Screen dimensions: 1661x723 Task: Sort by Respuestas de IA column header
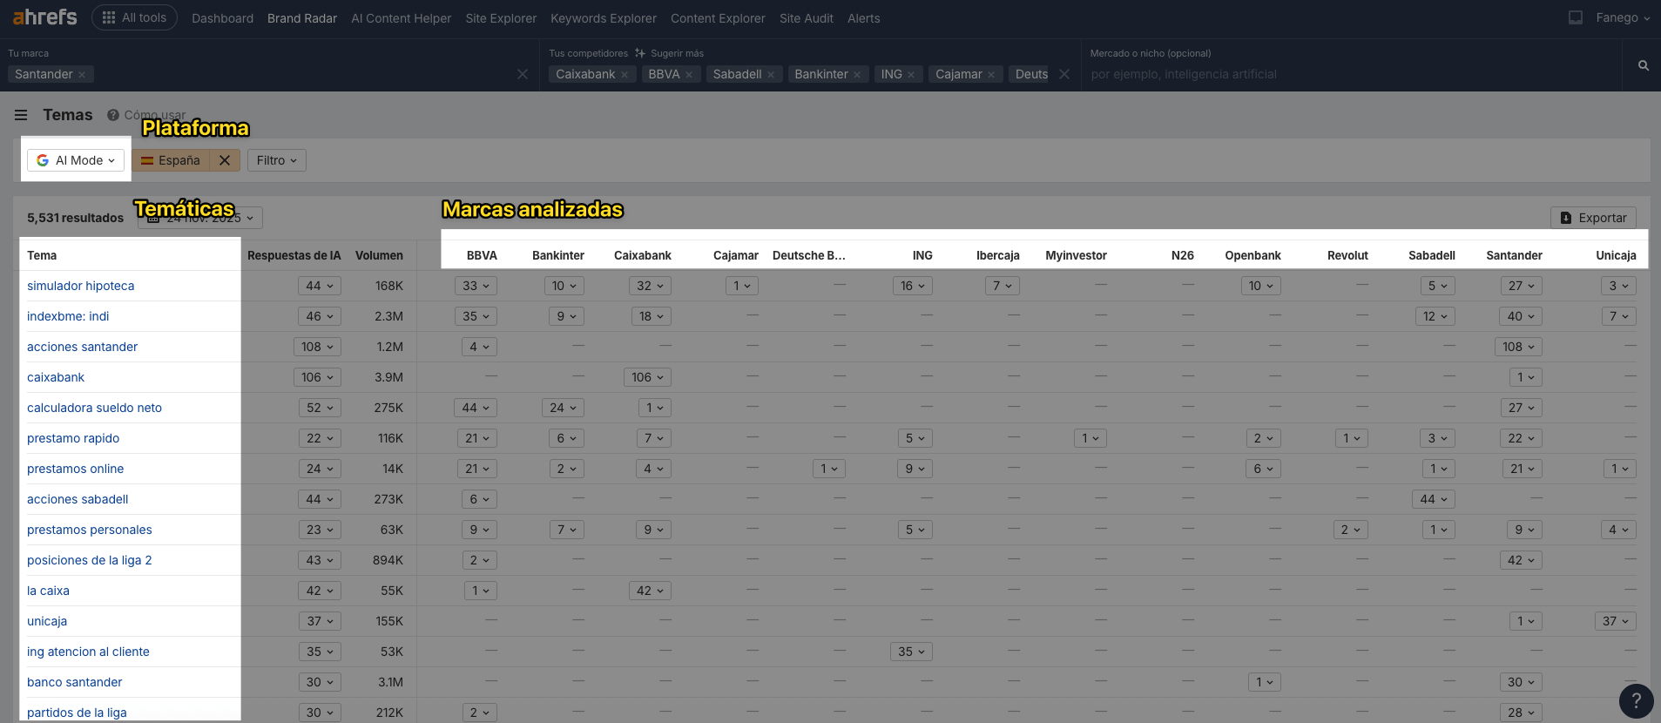tap(294, 255)
